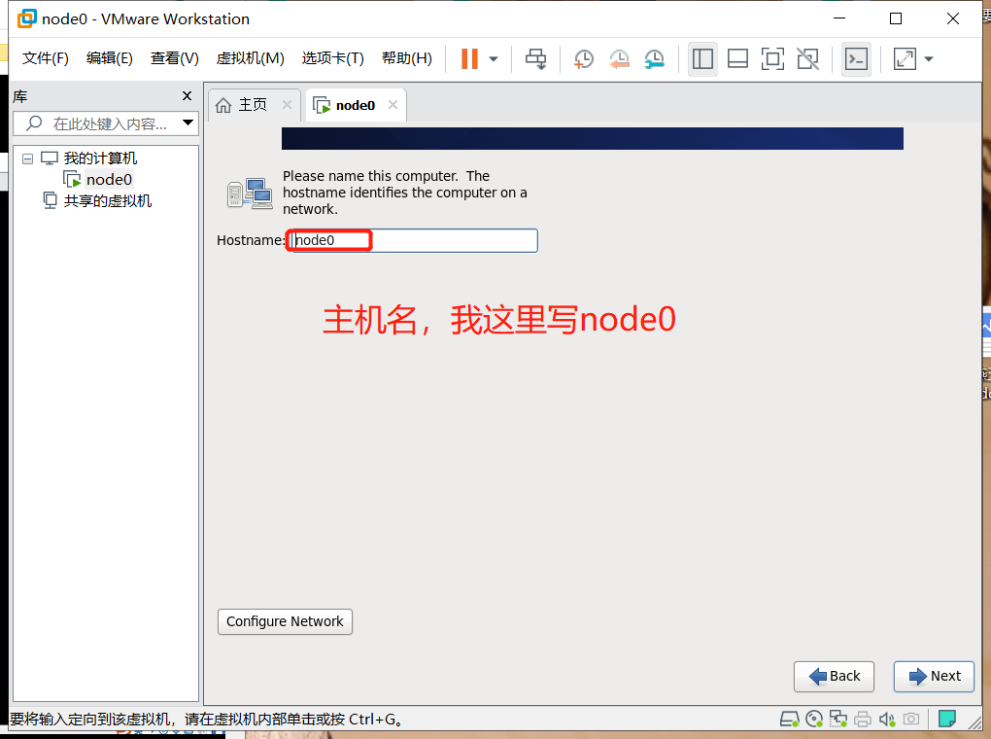Click the library search input field
Screen dimensions: 991x739
(x=103, y=123)
